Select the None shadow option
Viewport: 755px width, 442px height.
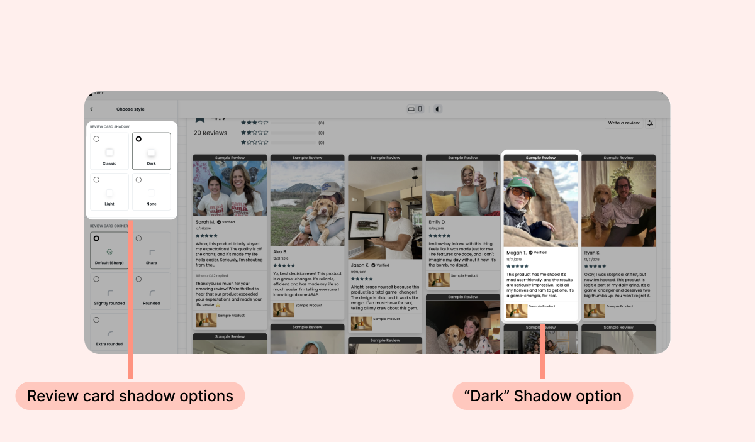(151, 192)
